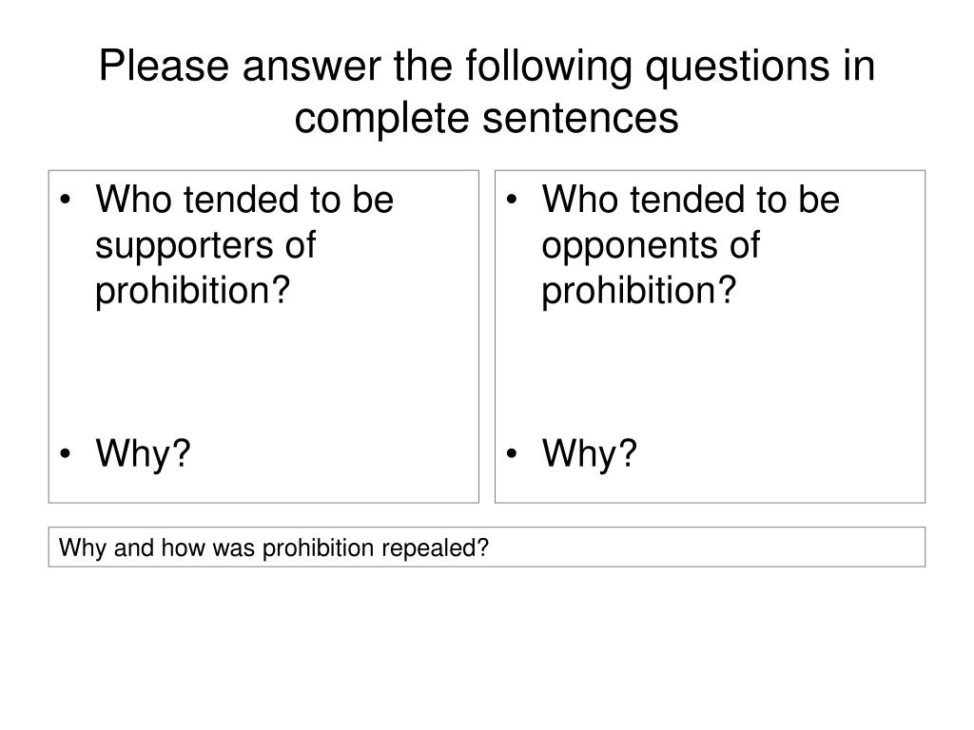
Task: Click the bullet before left 'Why?'
Action: point(66,453)
